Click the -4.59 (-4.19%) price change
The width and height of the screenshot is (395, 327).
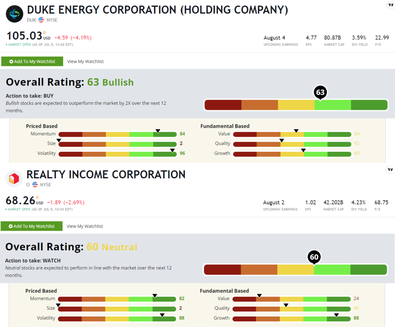(73, 38)
